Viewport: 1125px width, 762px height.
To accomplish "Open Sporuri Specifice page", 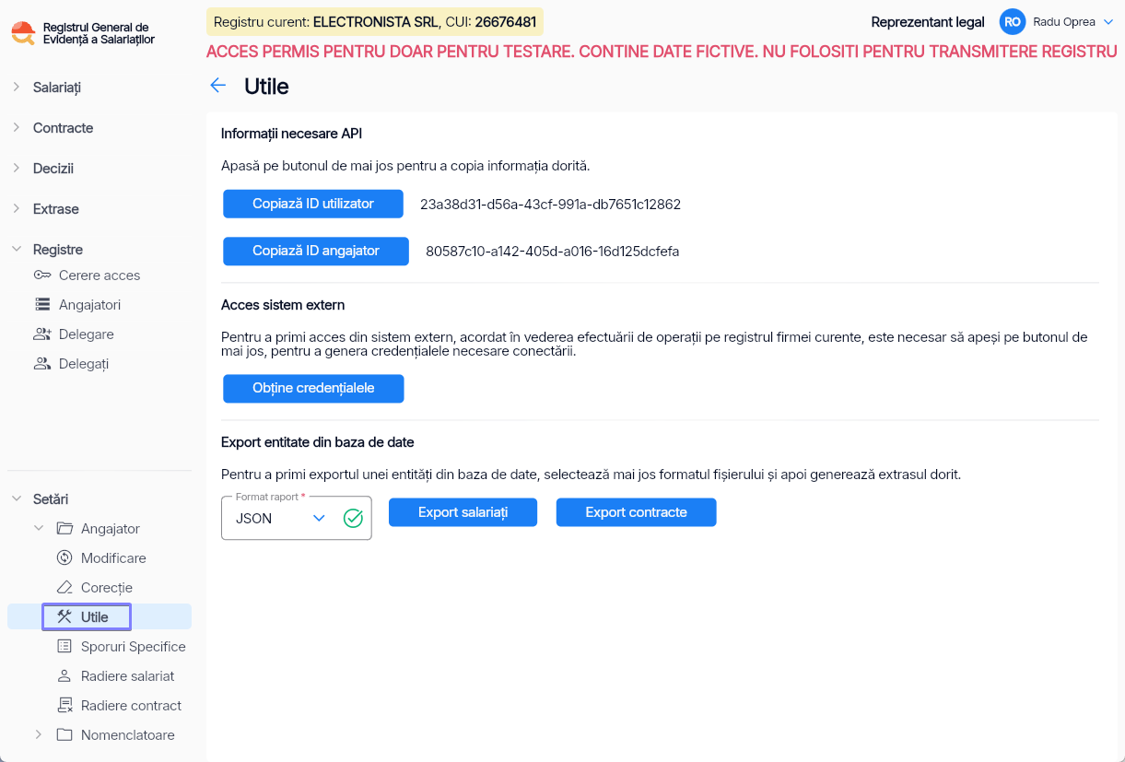I will (134, 647).
